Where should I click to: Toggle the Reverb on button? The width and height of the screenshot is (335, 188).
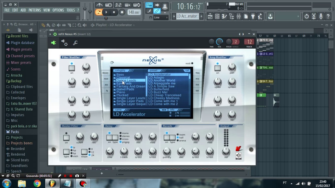167,138
